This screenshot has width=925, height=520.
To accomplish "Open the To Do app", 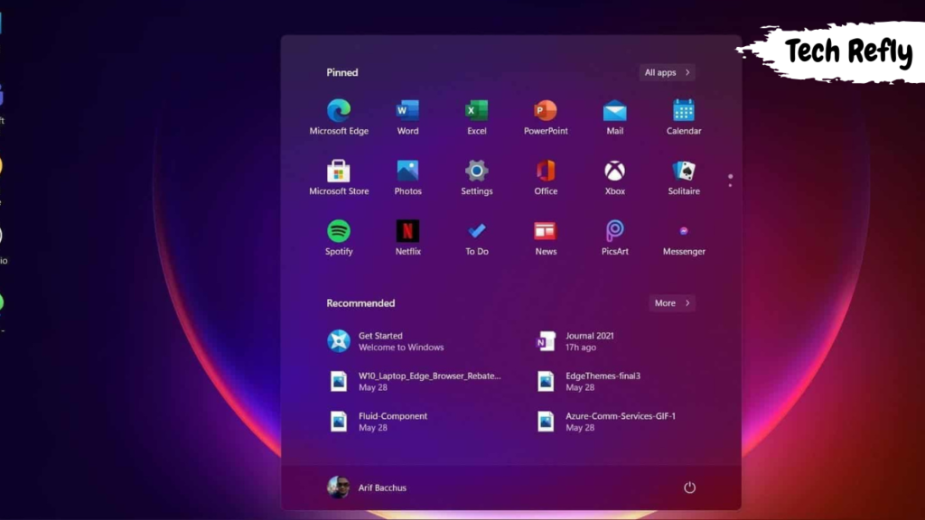I will (477, 237).
